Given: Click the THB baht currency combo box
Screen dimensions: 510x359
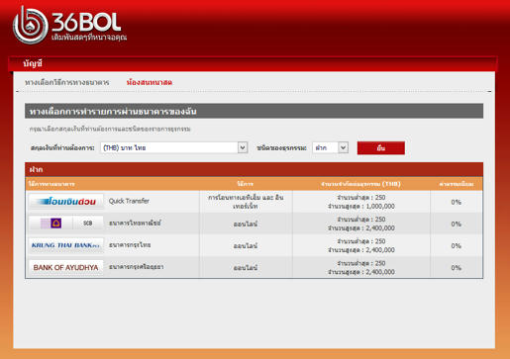Looking at the screenshot, I should pos(174,147).
